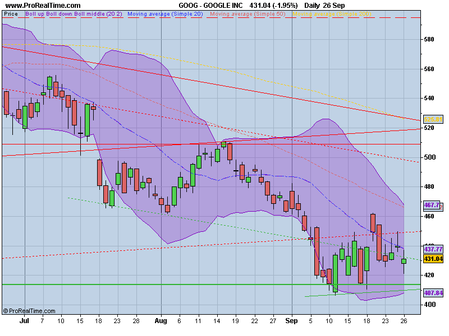Click the 26 date label at axis end

(x=404, y=321)
